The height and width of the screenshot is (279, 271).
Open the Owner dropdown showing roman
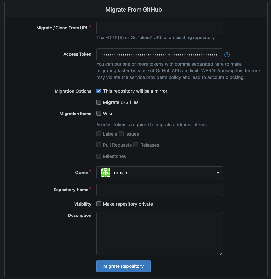click(x=160, y=173)
